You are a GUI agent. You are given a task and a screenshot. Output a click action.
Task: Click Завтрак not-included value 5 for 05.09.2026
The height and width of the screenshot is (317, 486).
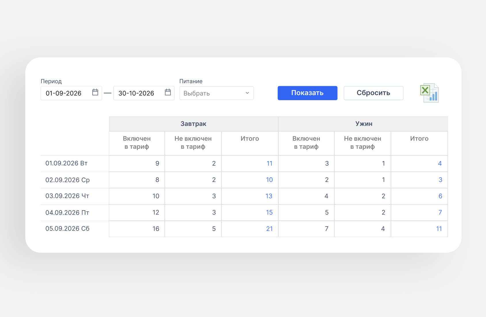click(214, 229)
